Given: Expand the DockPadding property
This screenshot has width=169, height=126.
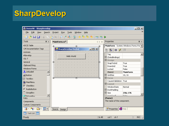Looking at the screenshot, I should [x=106, y=90].
